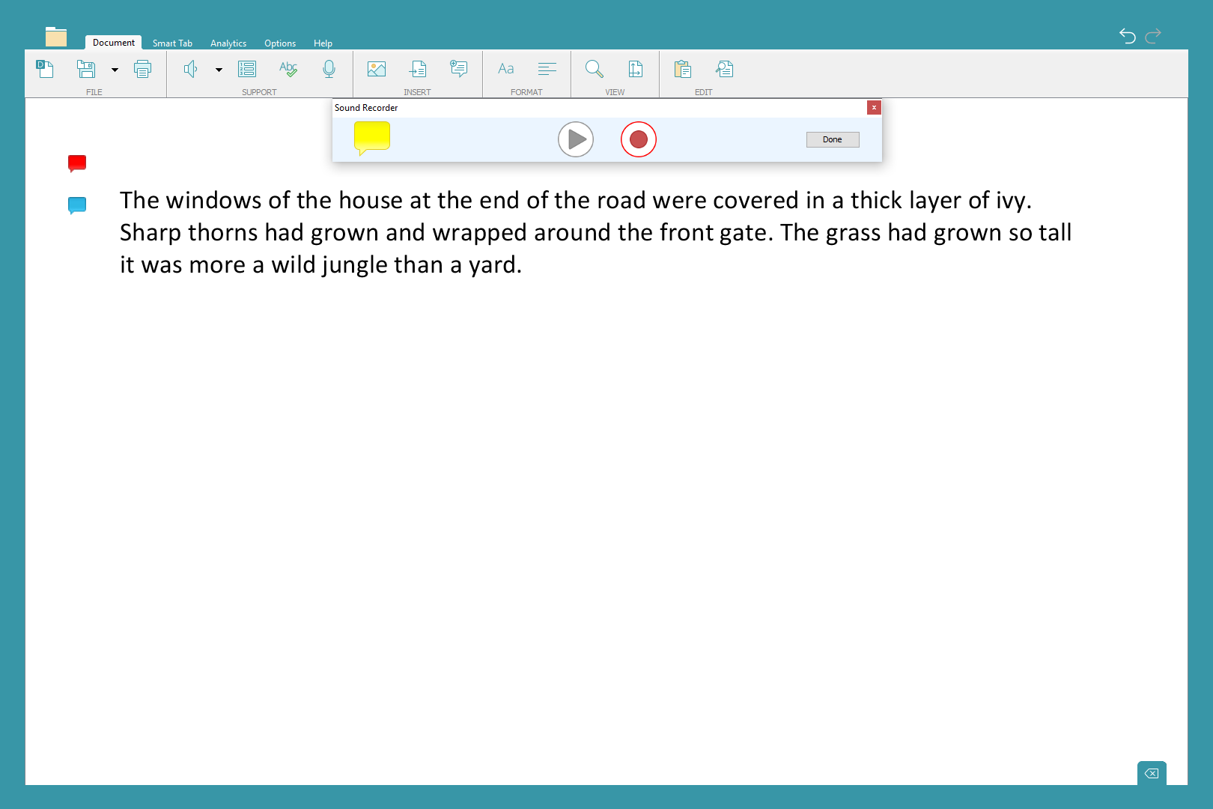The width and height of the screenshot is (1213, 809).
Task: Insert a picture using the image icon
Action: [x=377, y=70]
